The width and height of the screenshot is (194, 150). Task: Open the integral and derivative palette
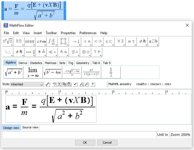click(x=52, y=42)
